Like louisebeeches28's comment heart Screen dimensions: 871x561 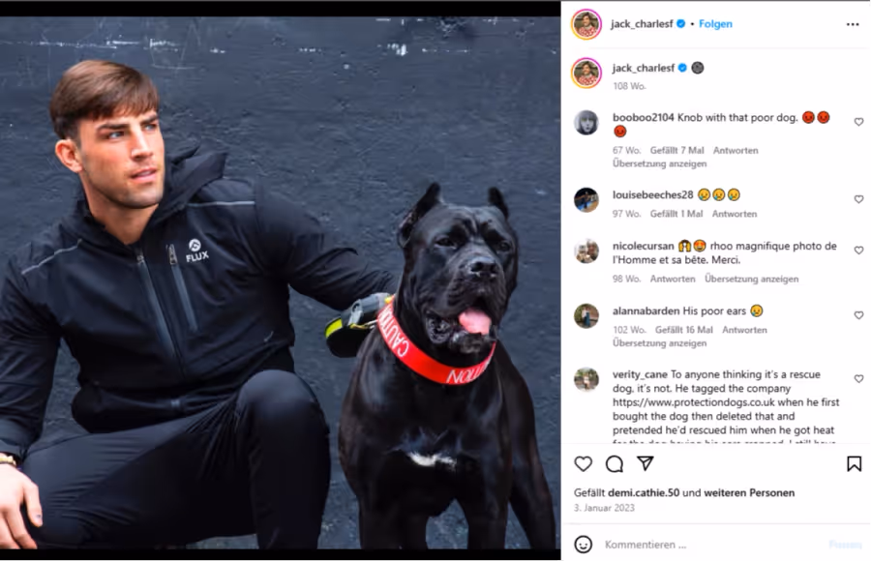click(x=858, y=199)
